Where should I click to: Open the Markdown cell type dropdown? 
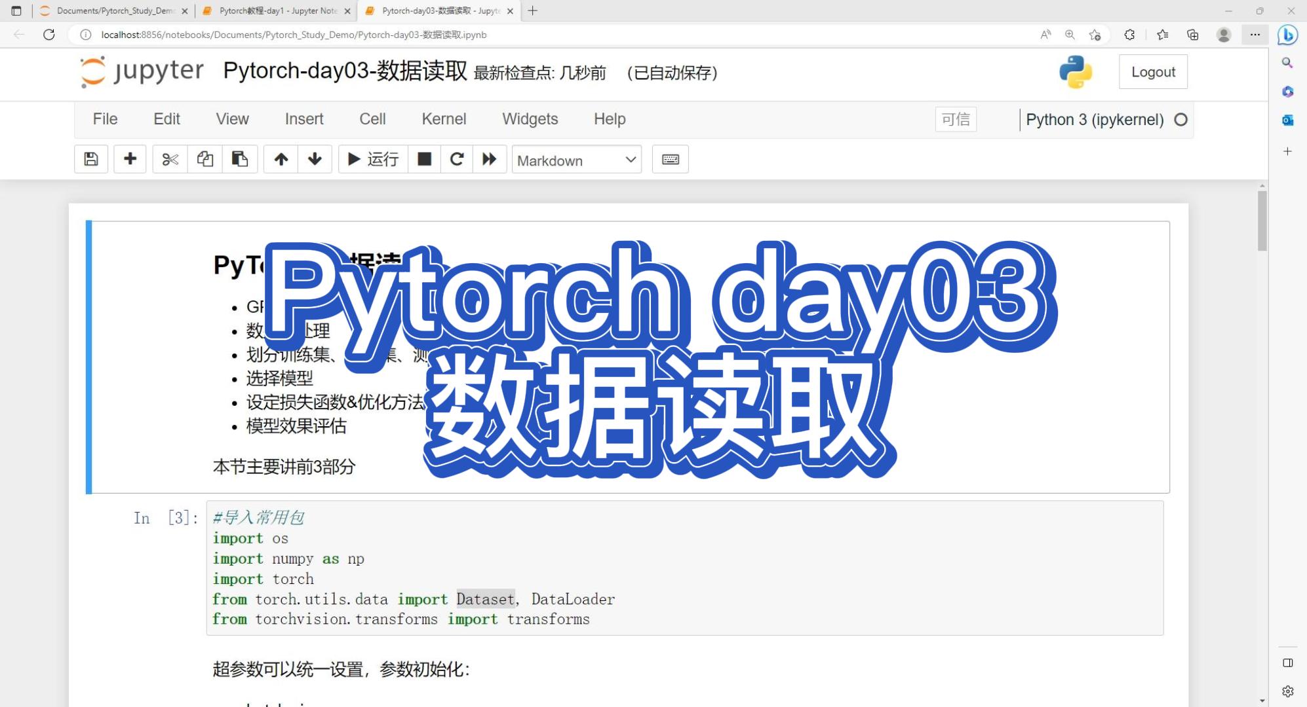(x=576, y=160)
